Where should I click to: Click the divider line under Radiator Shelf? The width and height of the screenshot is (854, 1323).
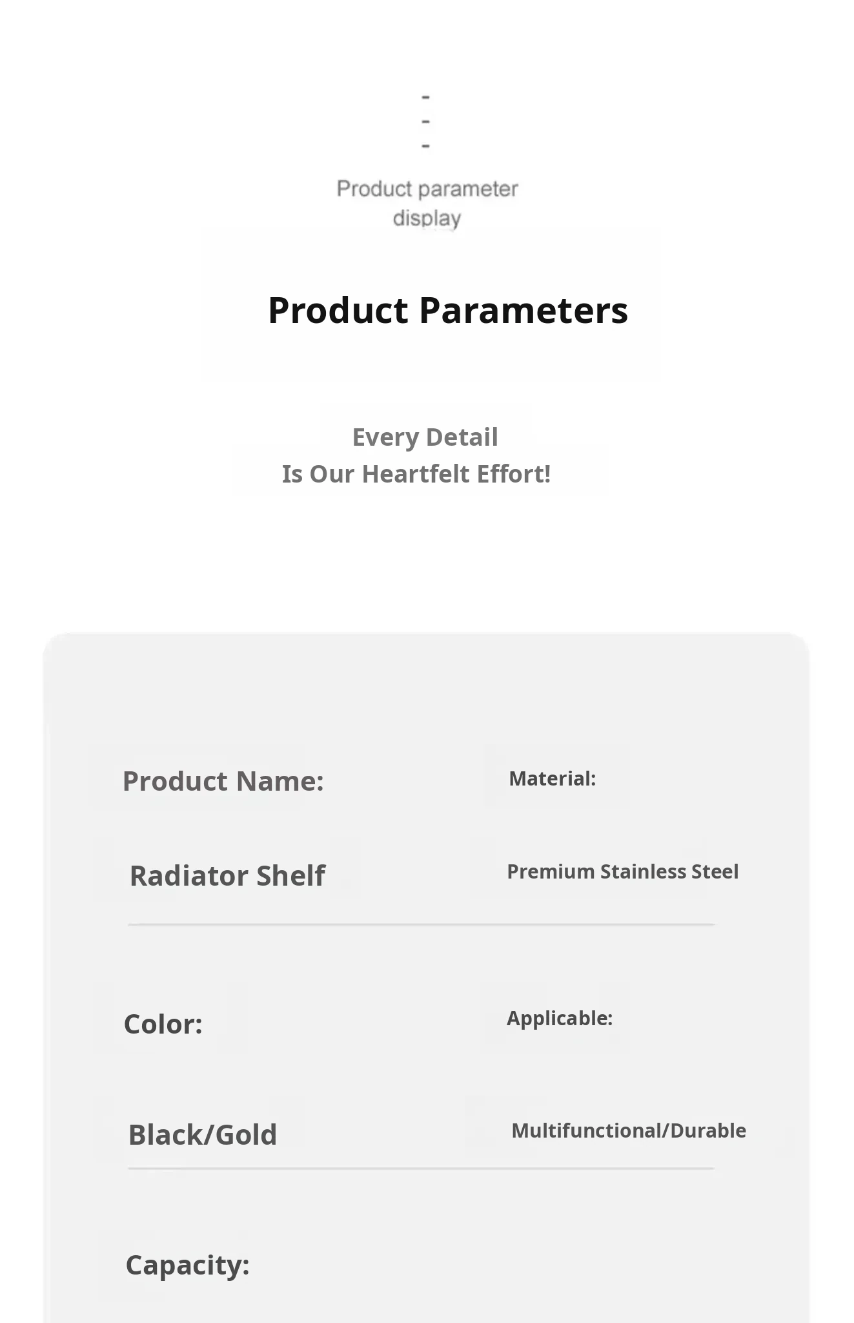coord(421,924)
